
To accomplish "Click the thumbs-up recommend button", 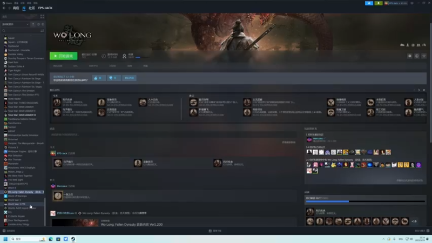I will click(x=99, y=78).
